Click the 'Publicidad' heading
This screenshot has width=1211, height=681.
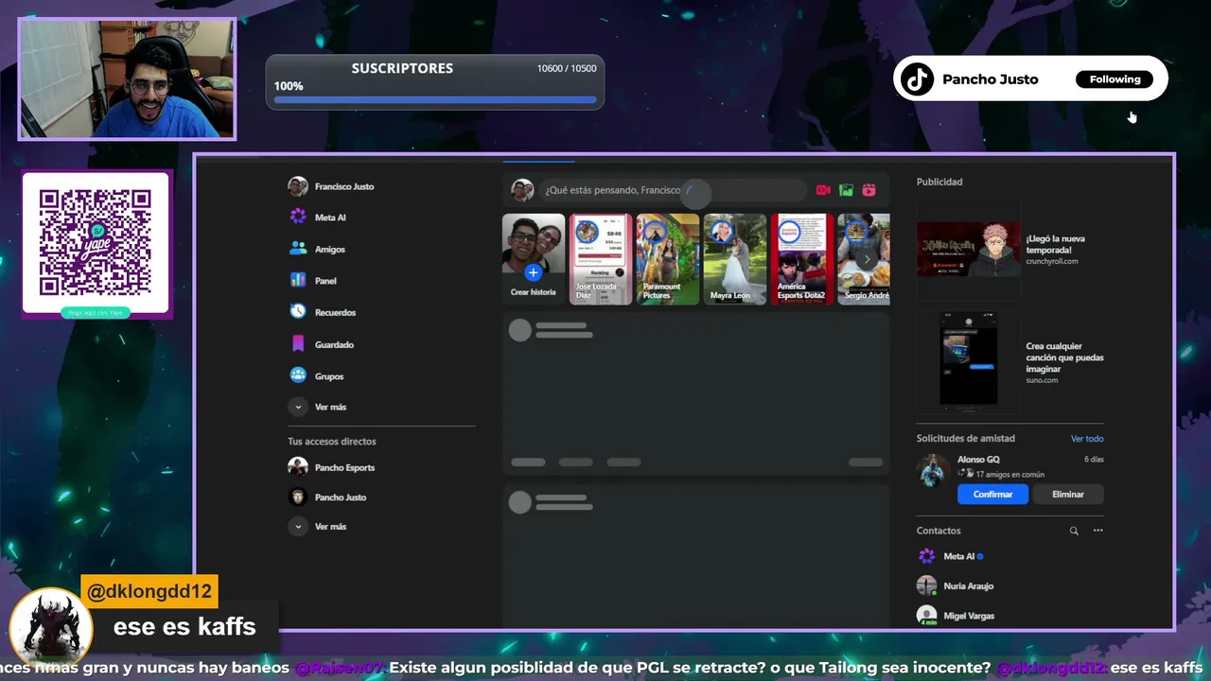[939, 182]
